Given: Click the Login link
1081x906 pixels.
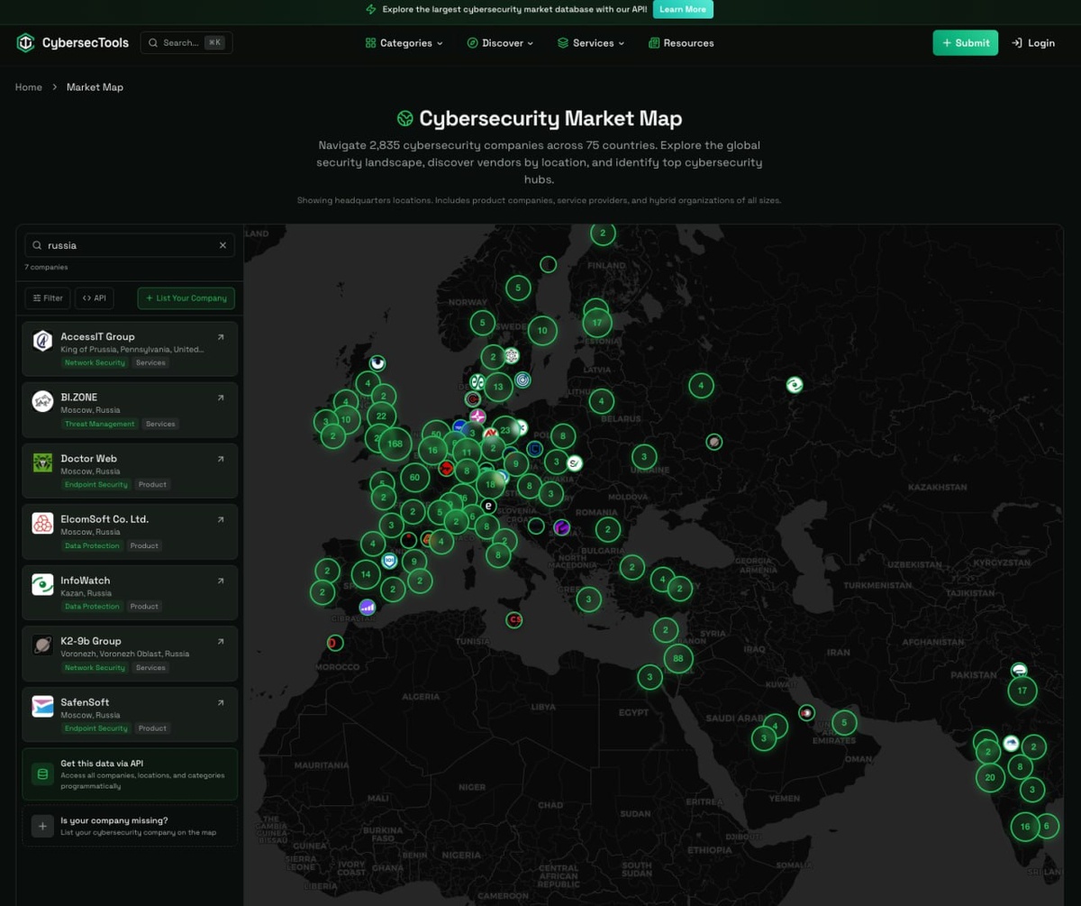Looking at the screenshot, I should 1032,43.
